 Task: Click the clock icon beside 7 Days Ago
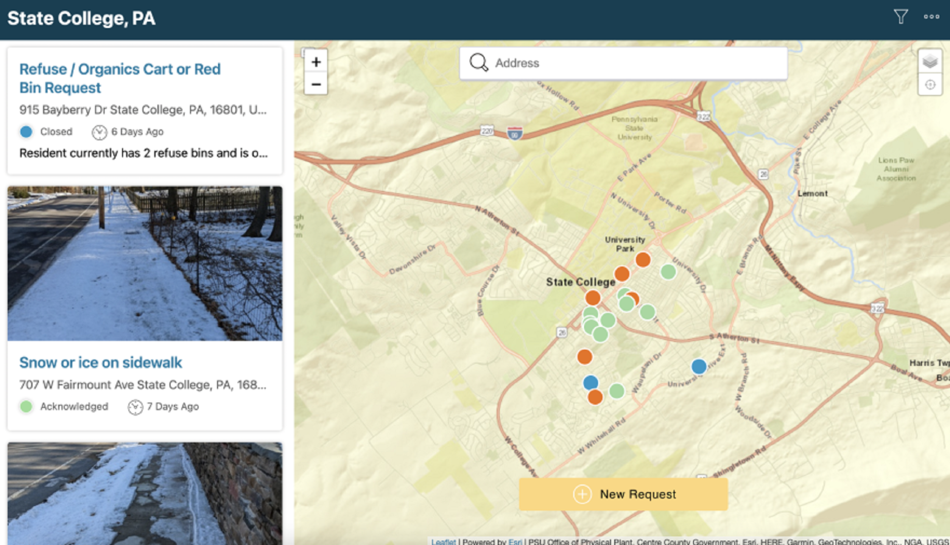[135, 407]
